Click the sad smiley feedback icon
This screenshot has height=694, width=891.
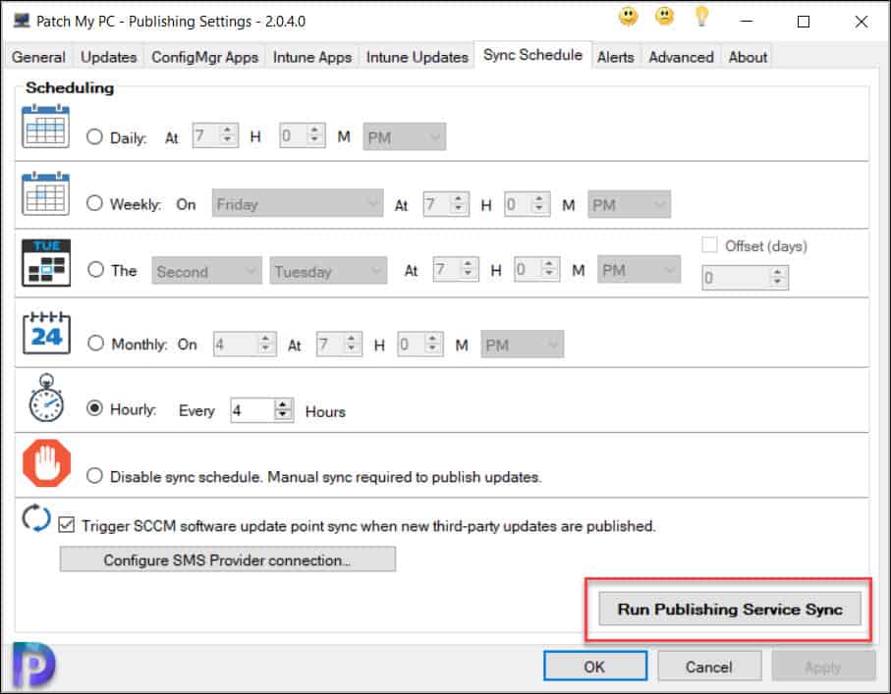[664, 17]
